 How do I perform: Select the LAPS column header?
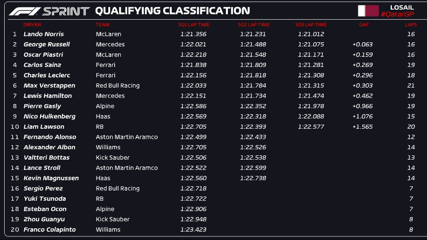point(411,25)
